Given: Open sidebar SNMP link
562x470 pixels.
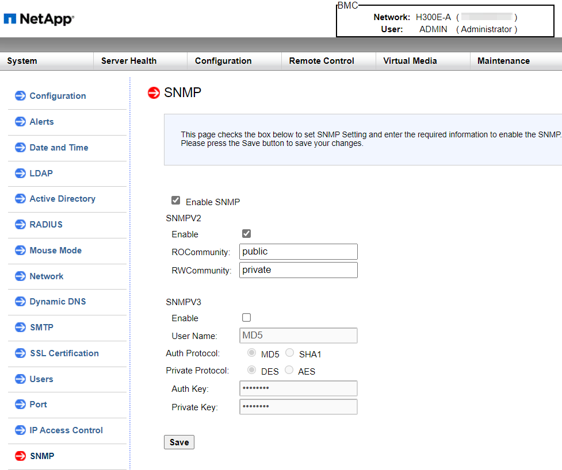Looking at the screenshot, I should click(42, 456).
